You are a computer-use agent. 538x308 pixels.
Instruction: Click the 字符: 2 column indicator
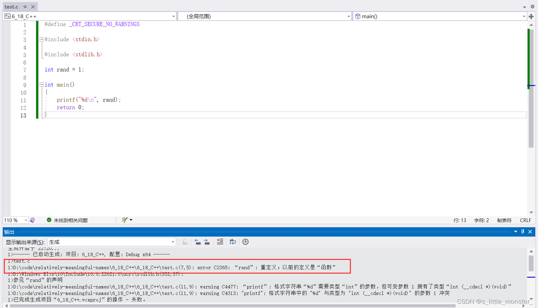coord(481,220)
